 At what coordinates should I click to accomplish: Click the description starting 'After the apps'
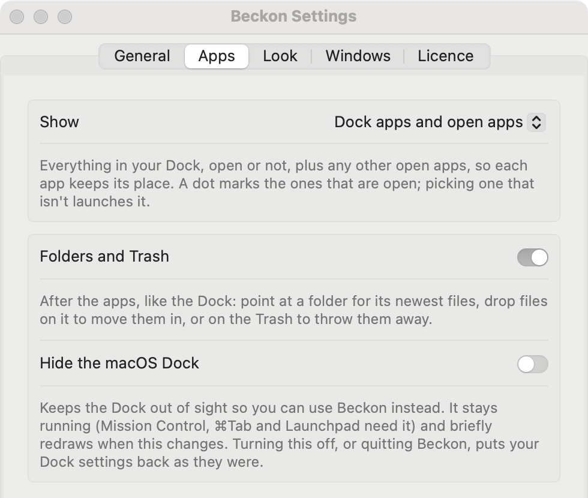click(293, 310)
